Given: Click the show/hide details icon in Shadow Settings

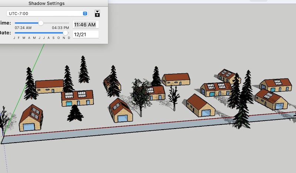Looking at the screenshot, I should coord(97,13).
